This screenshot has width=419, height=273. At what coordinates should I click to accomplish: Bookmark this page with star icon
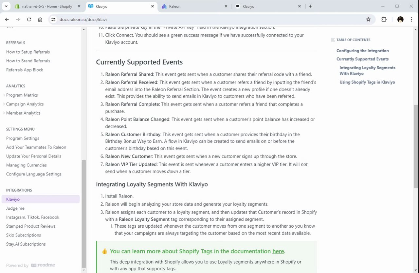pos(368,20)
